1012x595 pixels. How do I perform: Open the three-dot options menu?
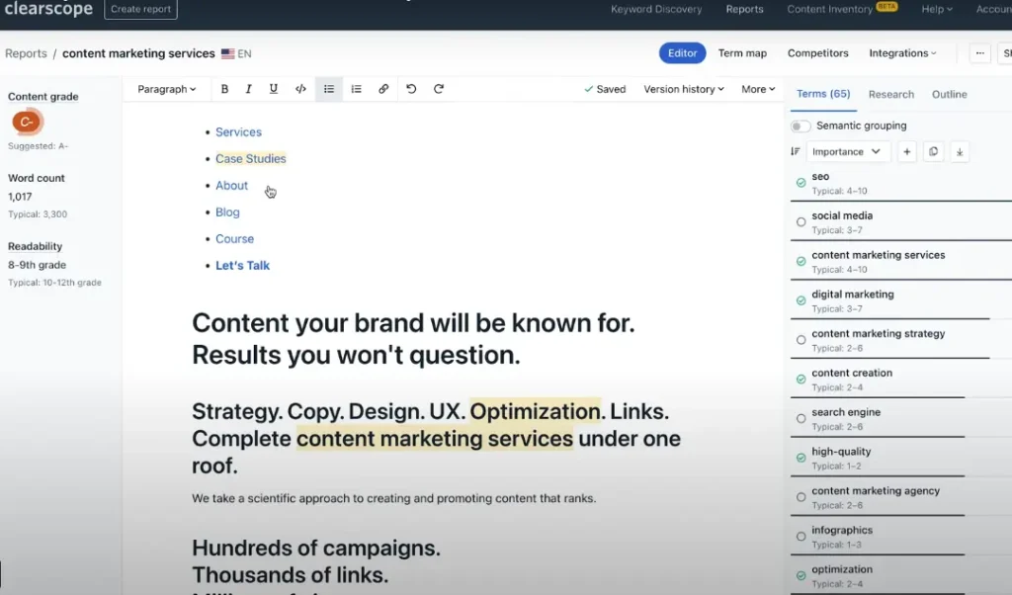pyautogui.click(x=979, y=53)
